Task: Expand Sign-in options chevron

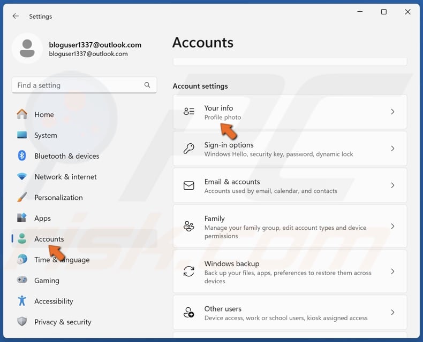Action: [393, 149]
